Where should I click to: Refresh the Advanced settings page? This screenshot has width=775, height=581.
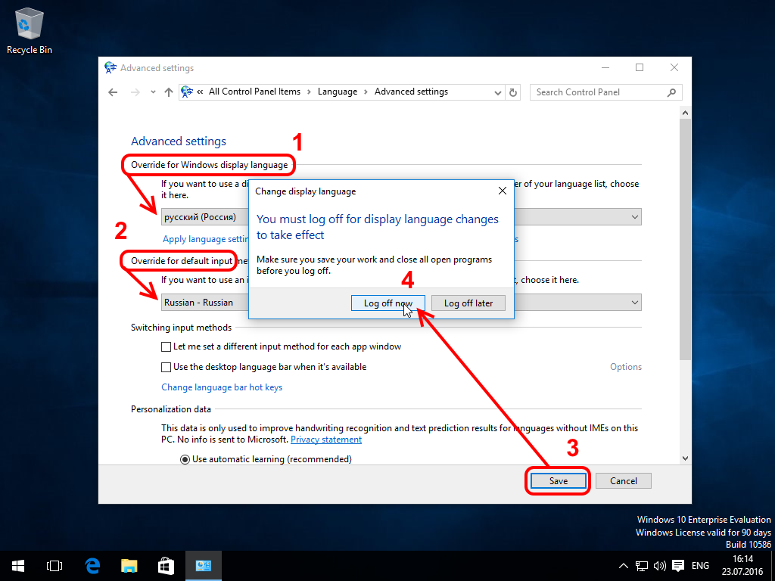pos(513,92)
